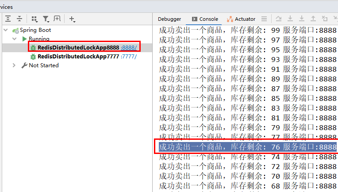The width and height of the screenshot is (338, 192).
Task: Click console line with 库存剩余: 91
Action: click(x=248, y=69)
